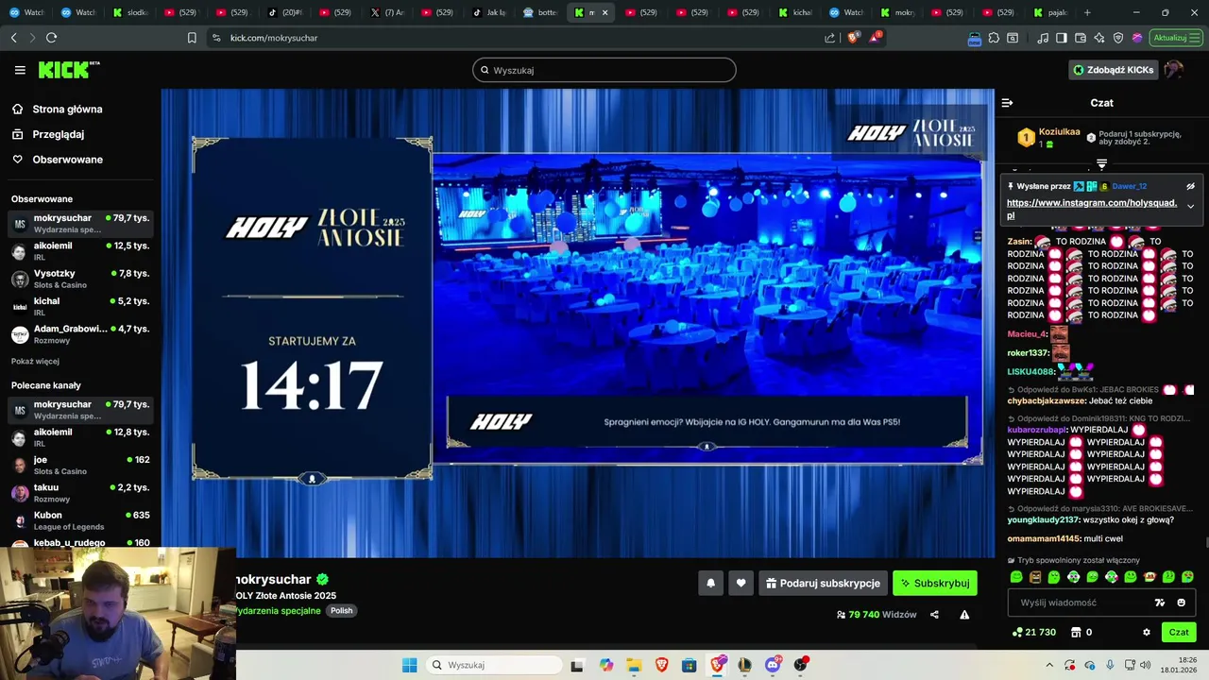Open kichal followed channel

tap(79, 307)
